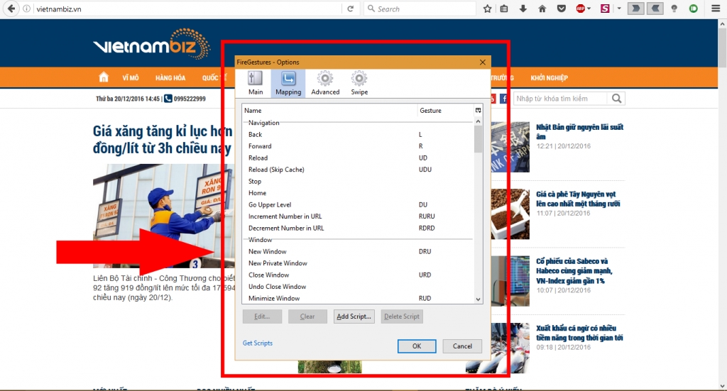Viewport: 727px width, 391px height.
Task: Select Increment Number in URL row
Action: 358,216
